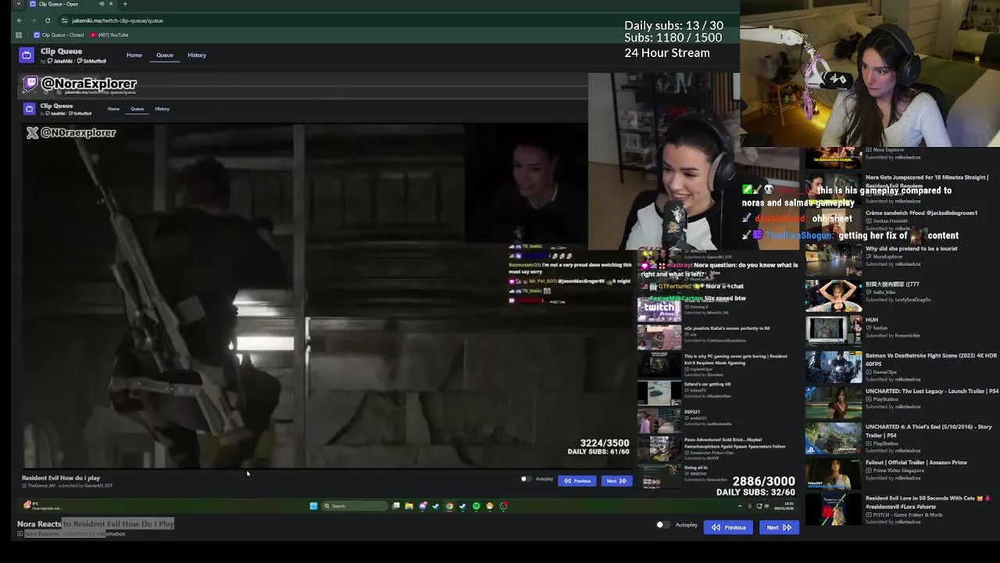Viewport: 1000px width, 563px height.
Task: Select 'Batman Vs Deathstroke Fight Scene (2023)' title
Action: pyautogui.click(x=931, y=359)
